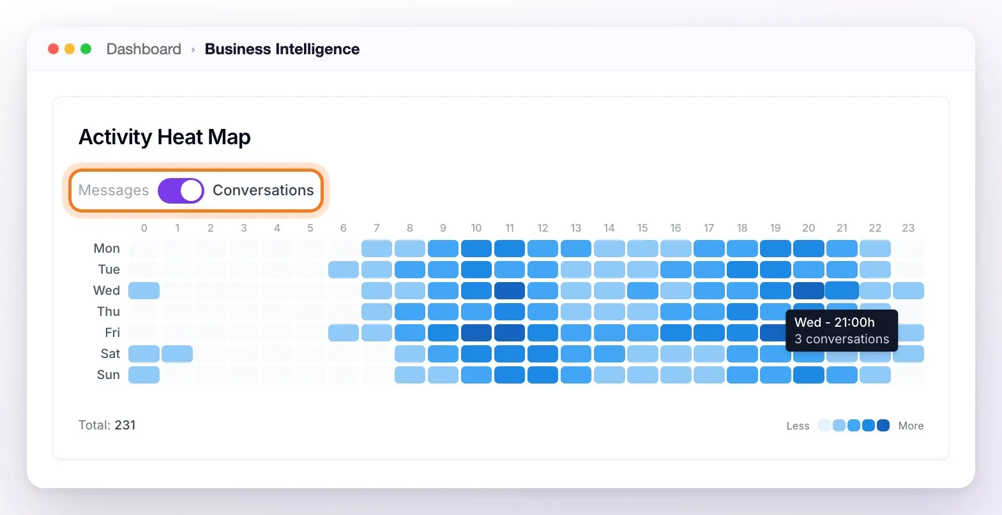Select the Thu 18:00 heat map cell

742,311
